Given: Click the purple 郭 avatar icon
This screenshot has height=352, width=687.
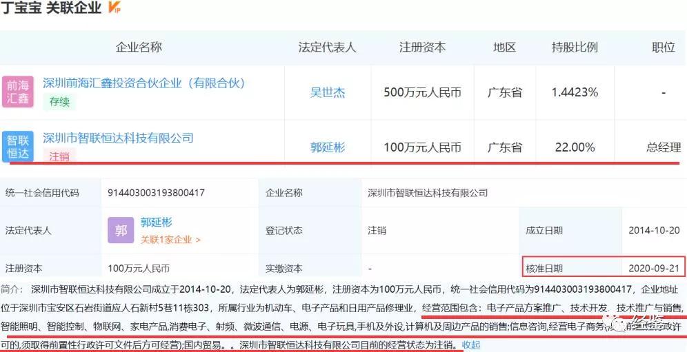Looking at the screenshot, I should pyautogui.click(x=121, y=230).
